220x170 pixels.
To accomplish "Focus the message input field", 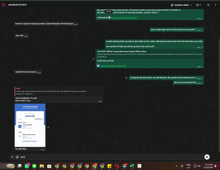I will [x=111, y=157].
